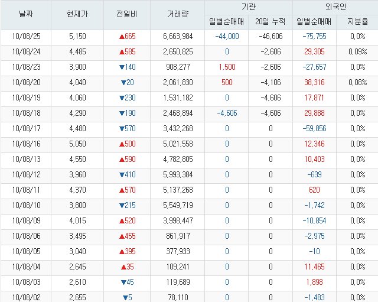This screenshot has width=378, height=302.
Task: Click the ▲500 change value
Action: pos(128,144)
